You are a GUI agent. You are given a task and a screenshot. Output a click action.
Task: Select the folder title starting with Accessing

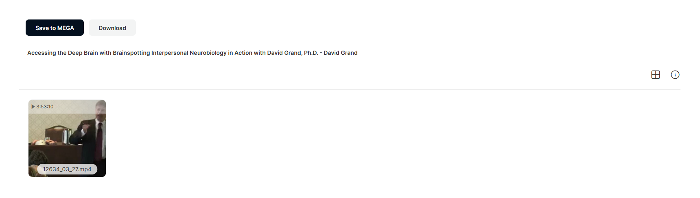192,53
